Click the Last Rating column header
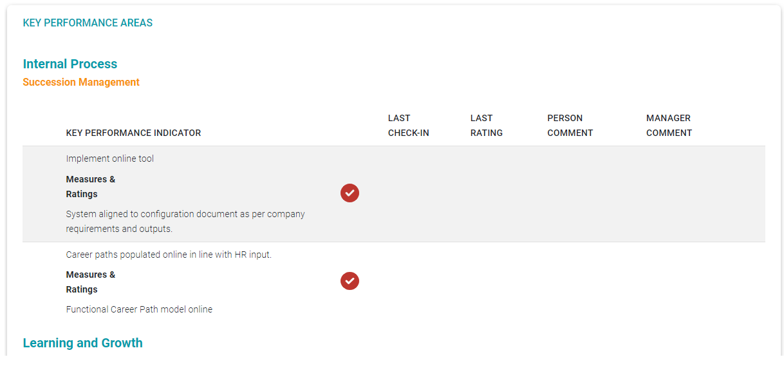Image resolution: width=784 pixels, height=366 pixels. (487, 126)
